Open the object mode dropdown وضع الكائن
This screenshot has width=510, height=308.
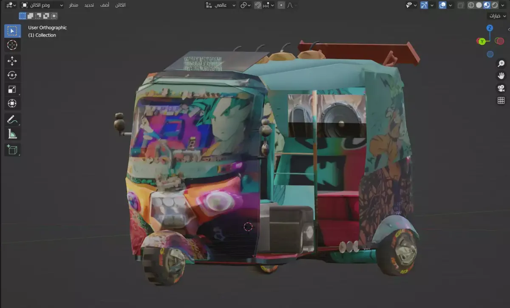coord(42,6)
